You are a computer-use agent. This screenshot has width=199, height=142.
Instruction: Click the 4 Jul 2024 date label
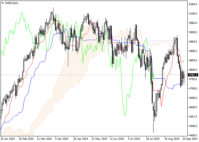tap(134, 139)
